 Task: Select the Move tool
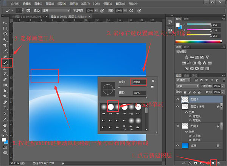(x=5, y=23)
